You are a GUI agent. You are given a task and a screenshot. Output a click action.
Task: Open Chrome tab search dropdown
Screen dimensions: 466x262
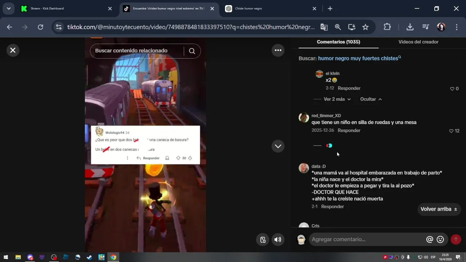(8, 8)
